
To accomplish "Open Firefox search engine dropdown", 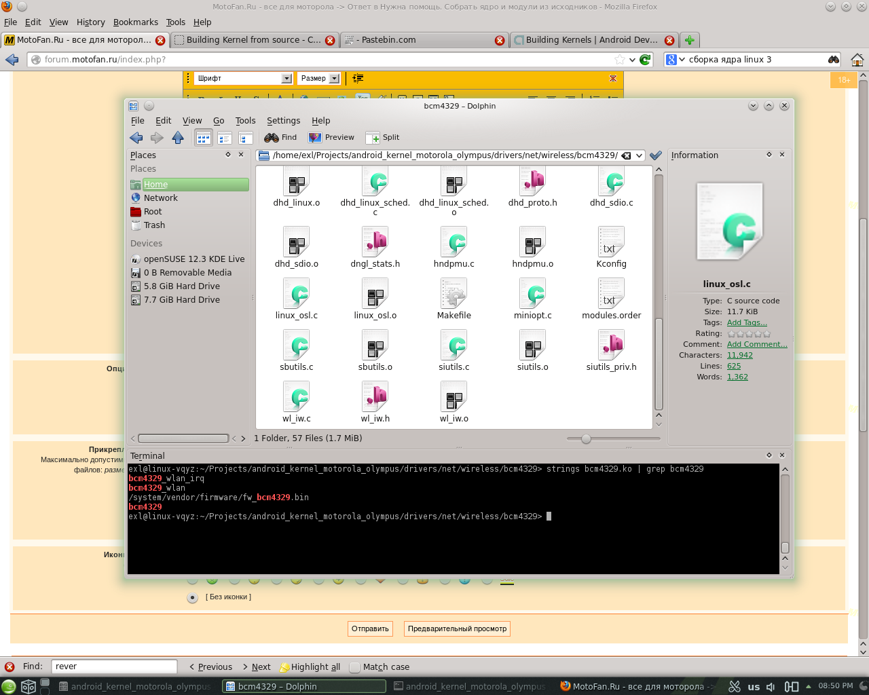I will pyautogui.click(x=675, y=60).
